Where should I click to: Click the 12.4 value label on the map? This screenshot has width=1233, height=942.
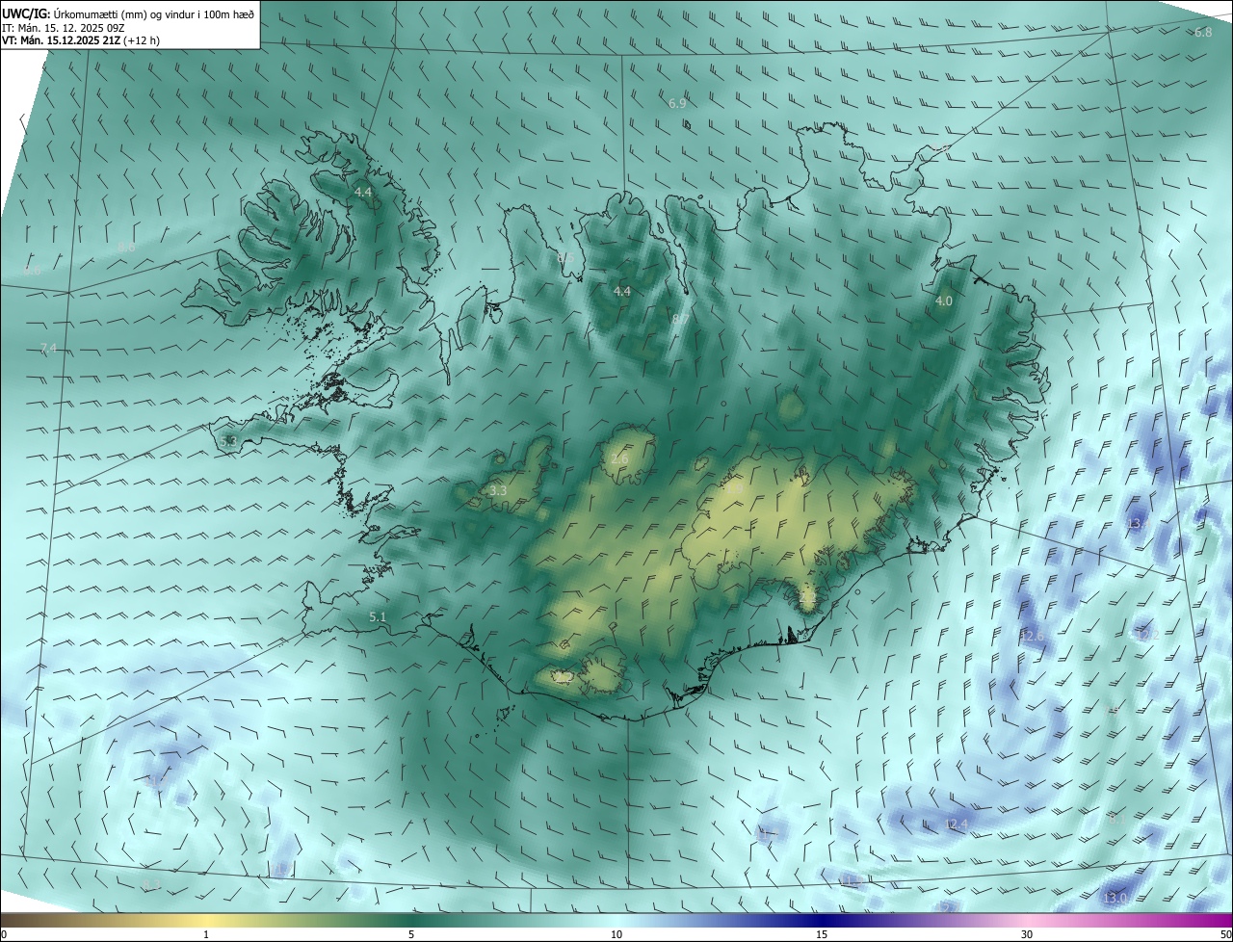pyautogui.click(x=957, y=824)
